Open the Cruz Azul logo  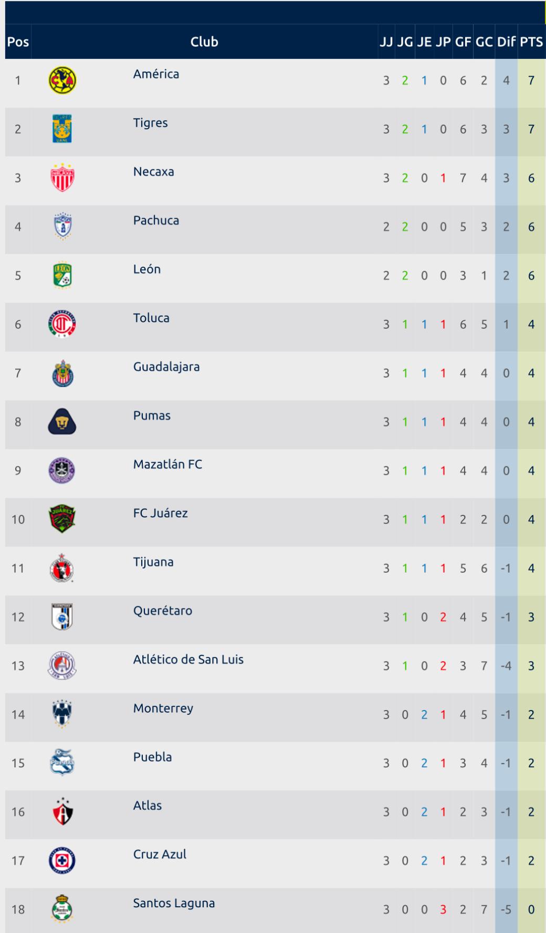(62, 861)
